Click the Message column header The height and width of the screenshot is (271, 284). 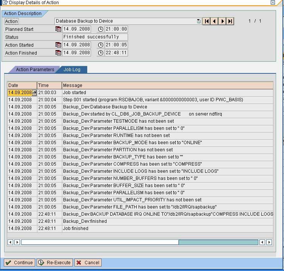pos(168,85)
